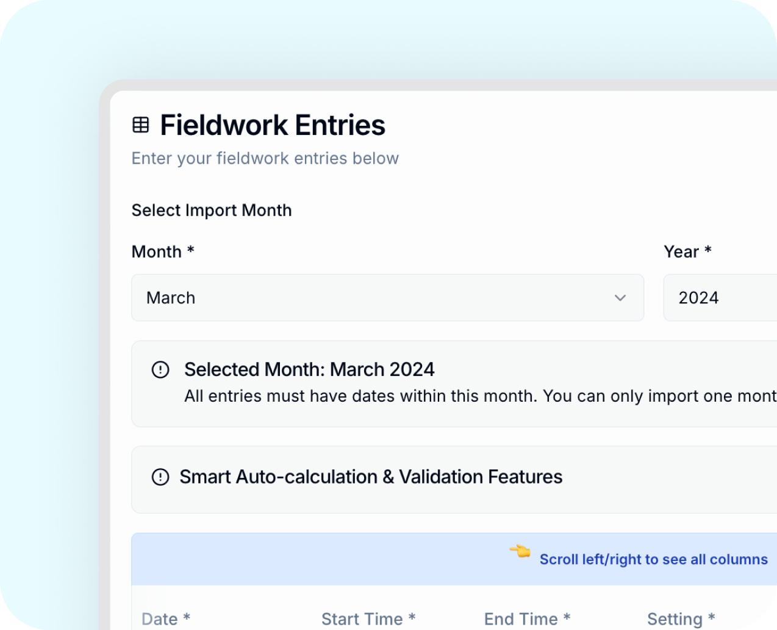This screenshot has width=777, height=630.
Task: Click the table grid icon beside Fieldwork Entries
Action: pos(141,124)
